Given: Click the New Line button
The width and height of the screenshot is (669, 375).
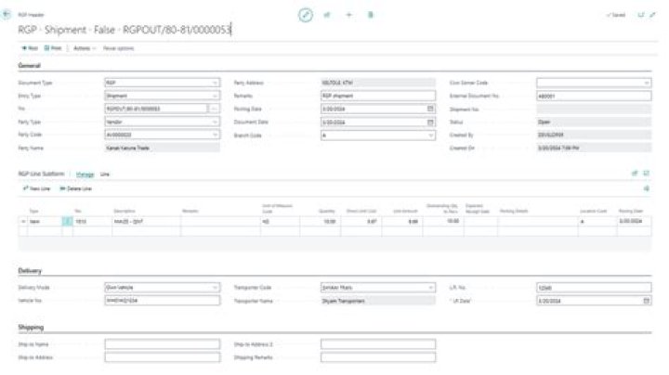Looking at the screenshot, I should (x=36, y=188).
